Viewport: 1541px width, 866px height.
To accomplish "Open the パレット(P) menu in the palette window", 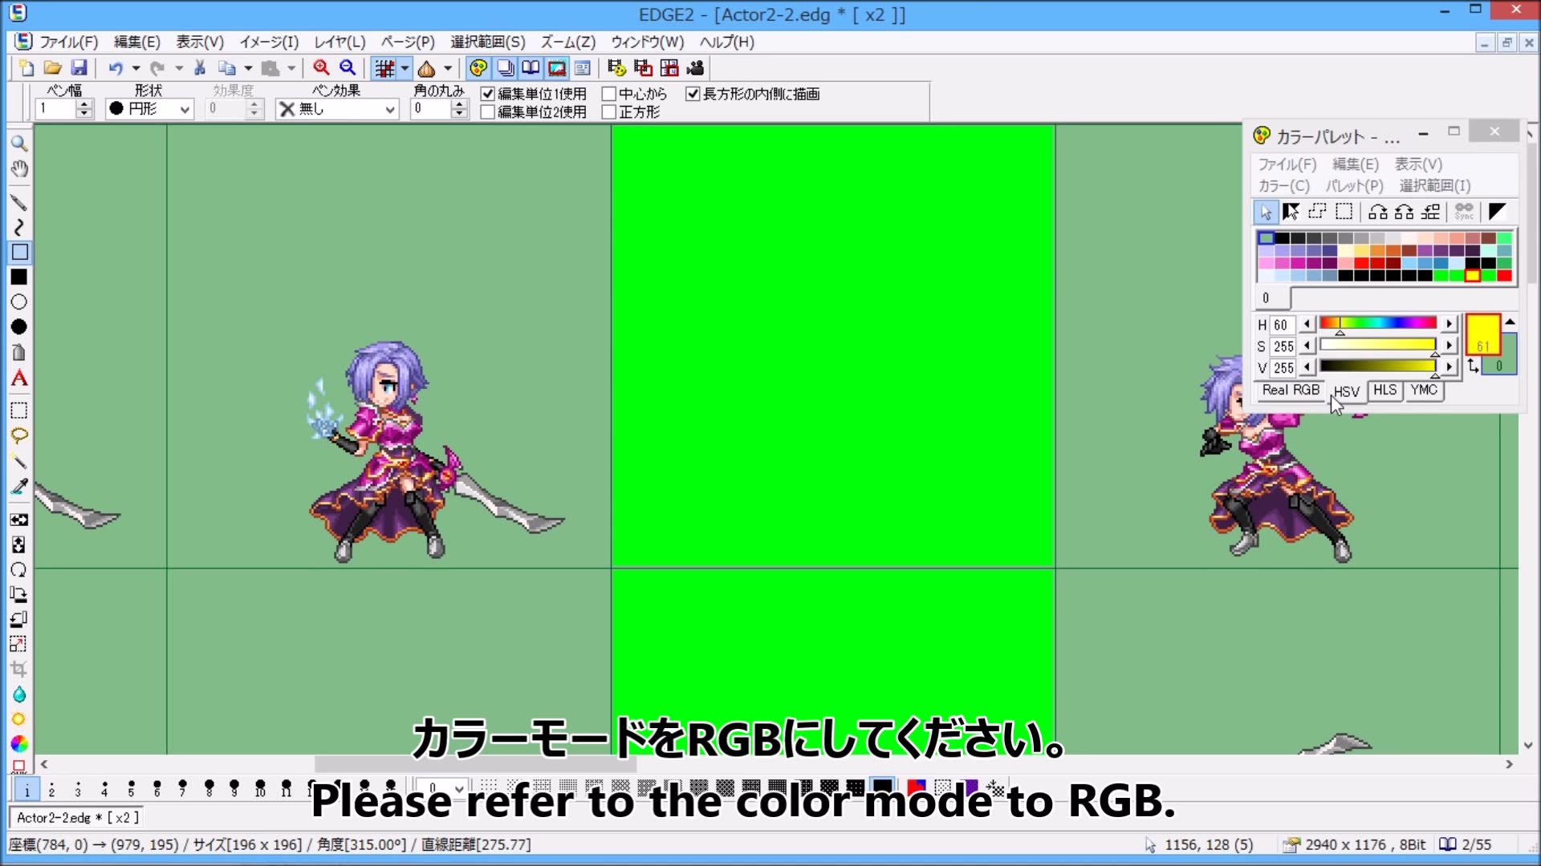I will pyautogui.click(x=1354, y=185).
